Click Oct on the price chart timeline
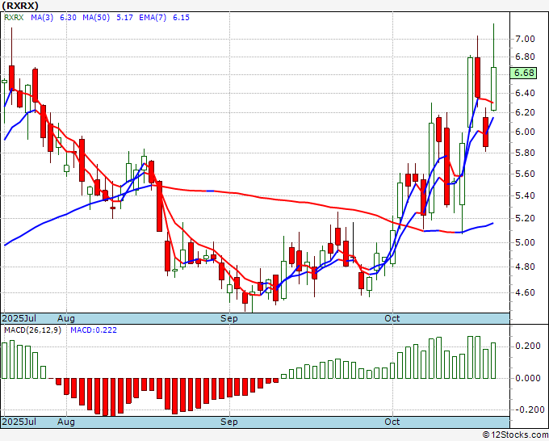 pyautogui.click(x=392, y=318)
